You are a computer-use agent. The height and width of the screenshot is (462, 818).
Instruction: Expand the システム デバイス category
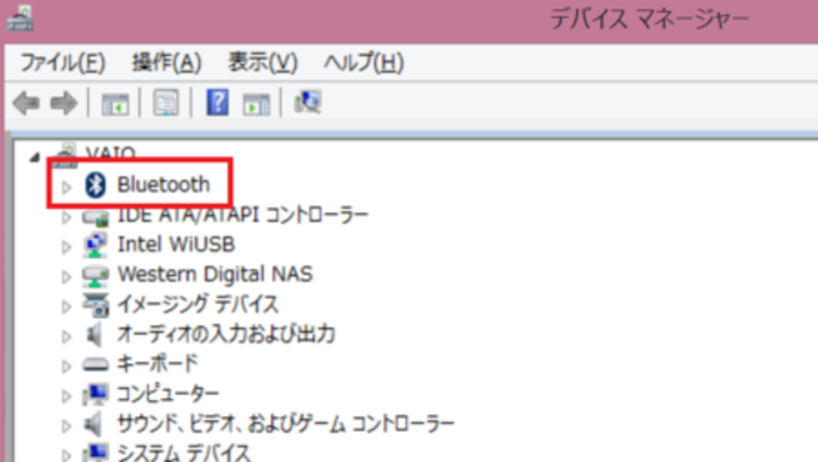point(67,454)
